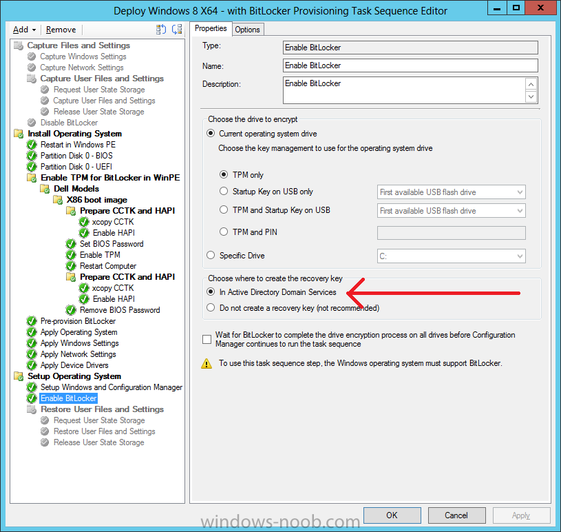Viewport: 561px width, 532px height.
Task: Click green check icon for Partition Disk 0 - UEFI
Action: click(32, 167)
